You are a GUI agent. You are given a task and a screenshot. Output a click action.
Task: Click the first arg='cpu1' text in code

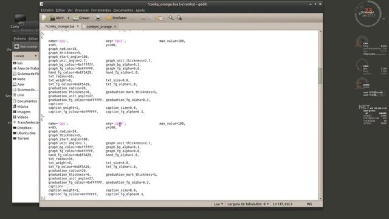pos(116,41)
